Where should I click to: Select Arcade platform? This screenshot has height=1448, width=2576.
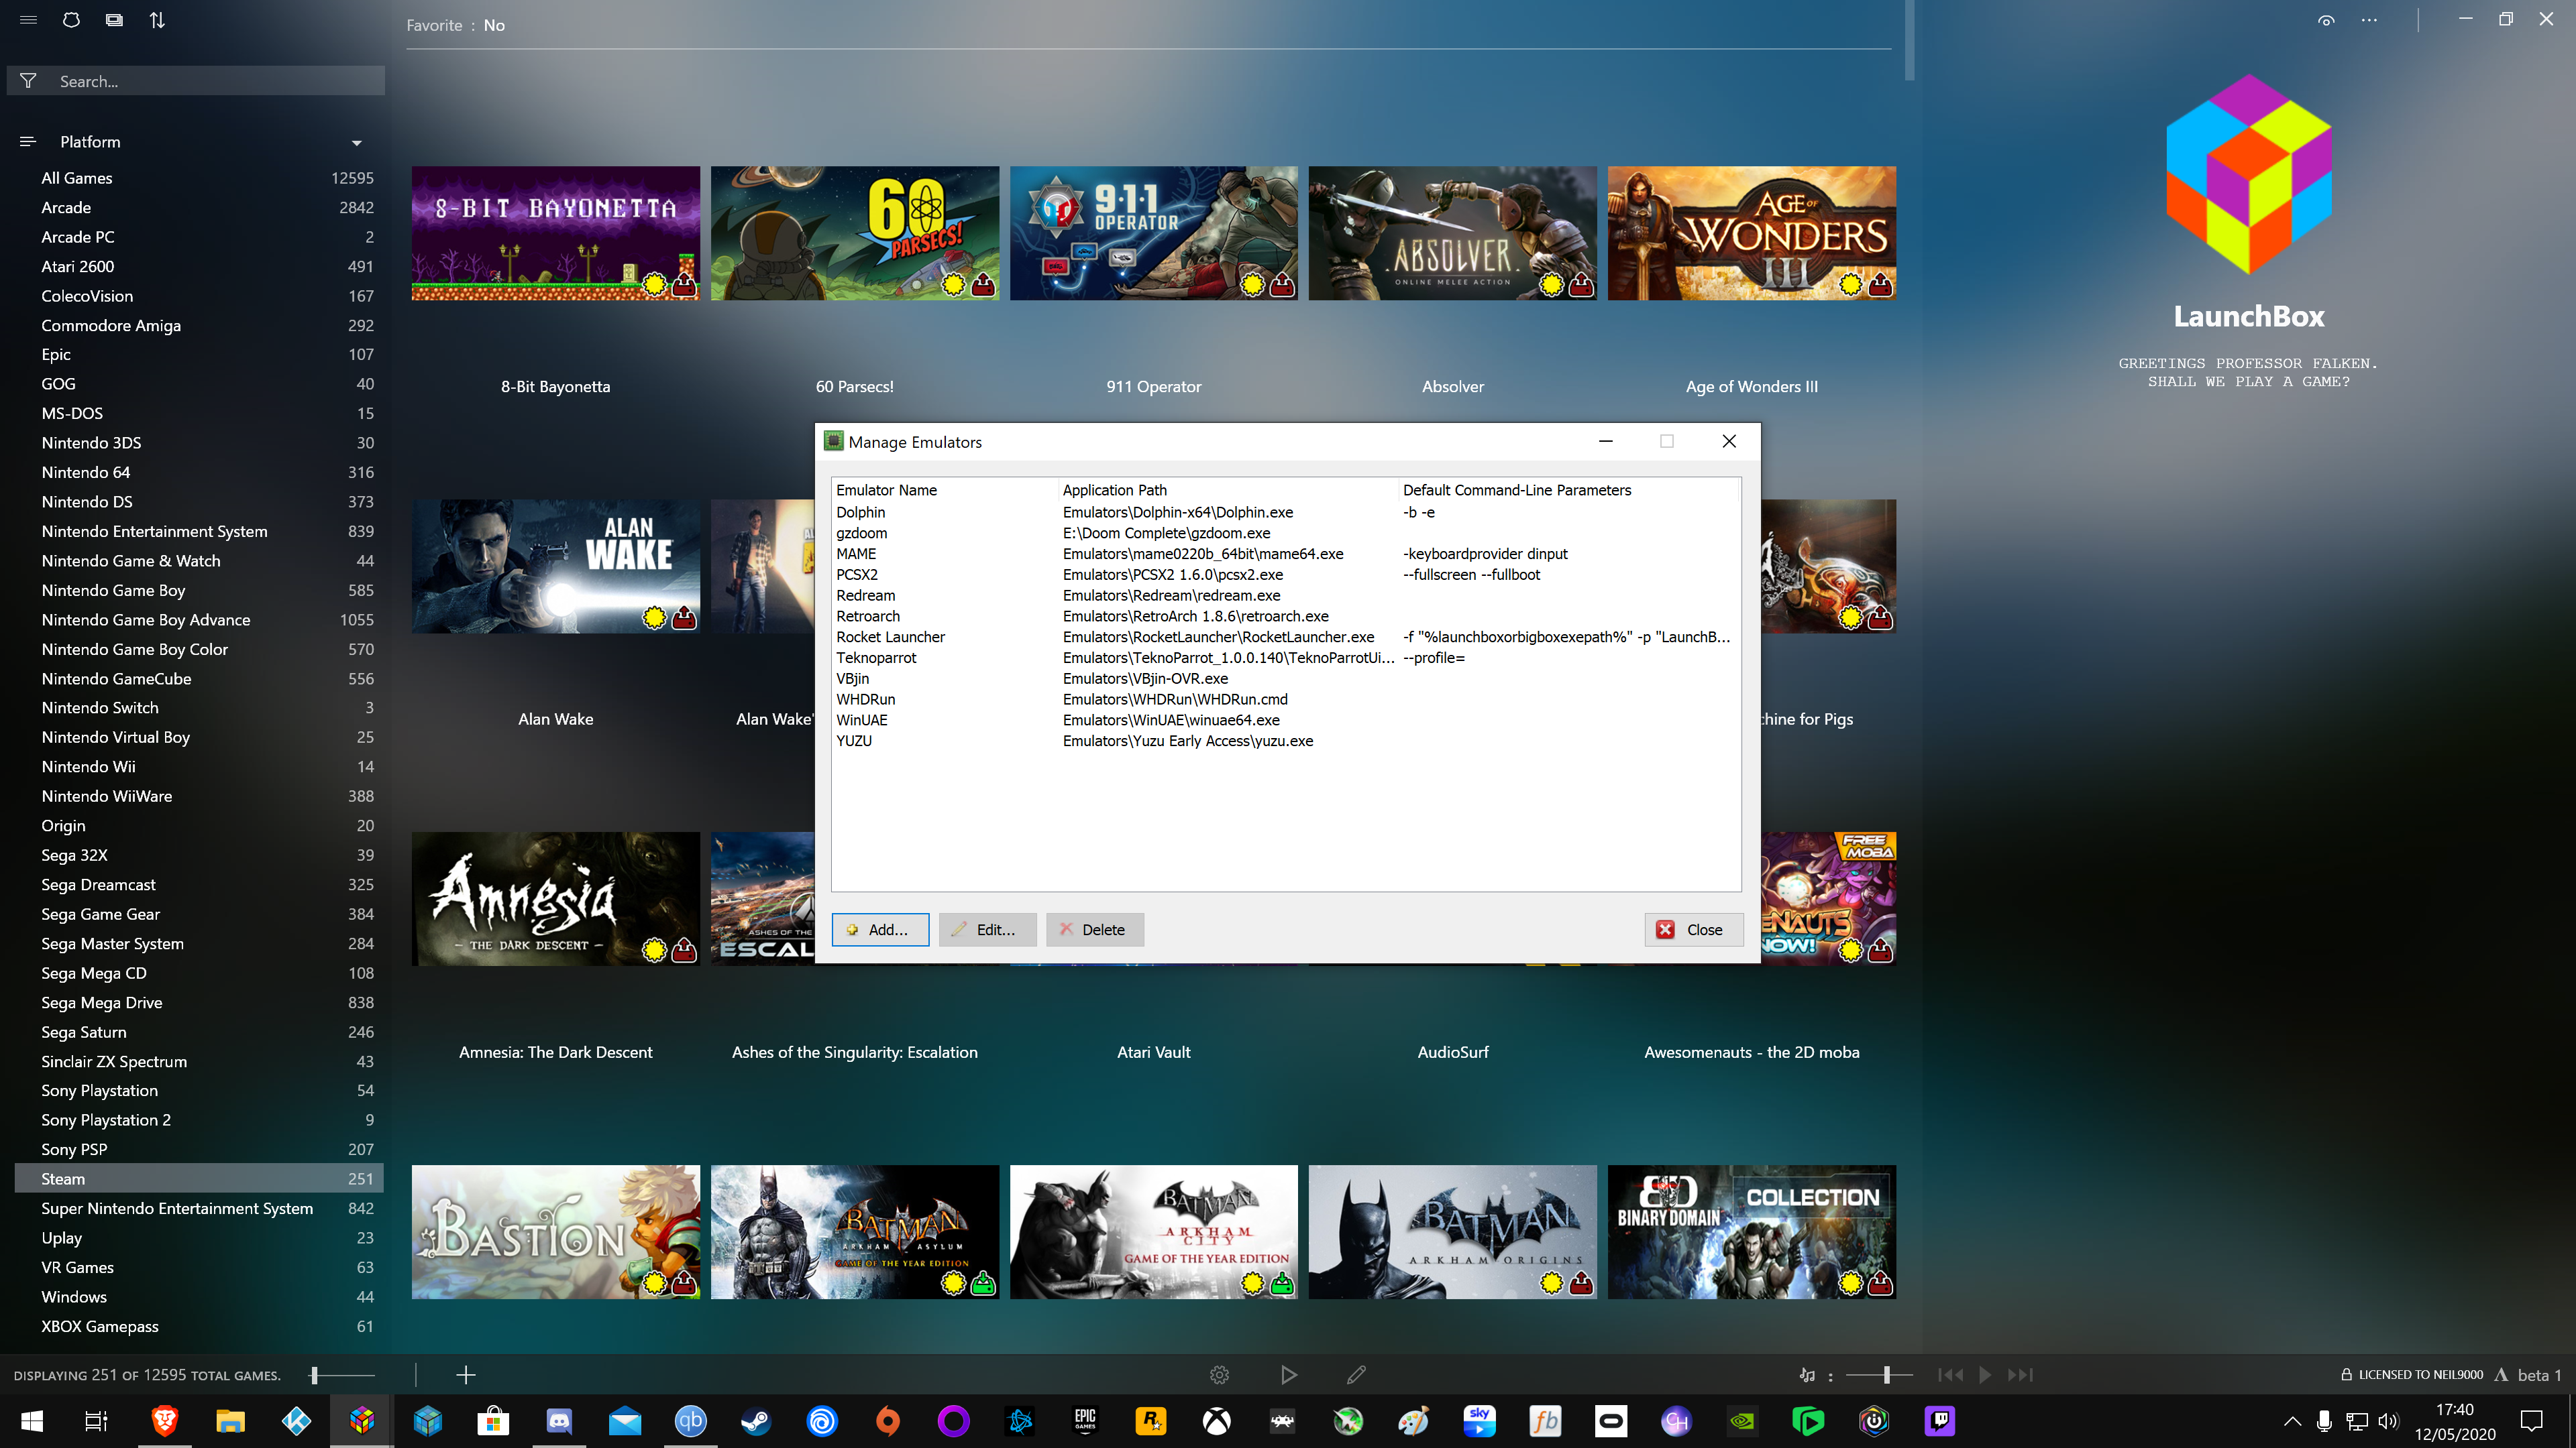pyautogui.click(x=199, y=208)
